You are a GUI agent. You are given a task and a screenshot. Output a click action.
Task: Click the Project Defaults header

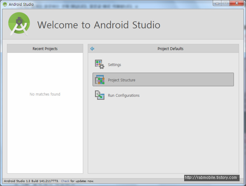pos(170,49)
